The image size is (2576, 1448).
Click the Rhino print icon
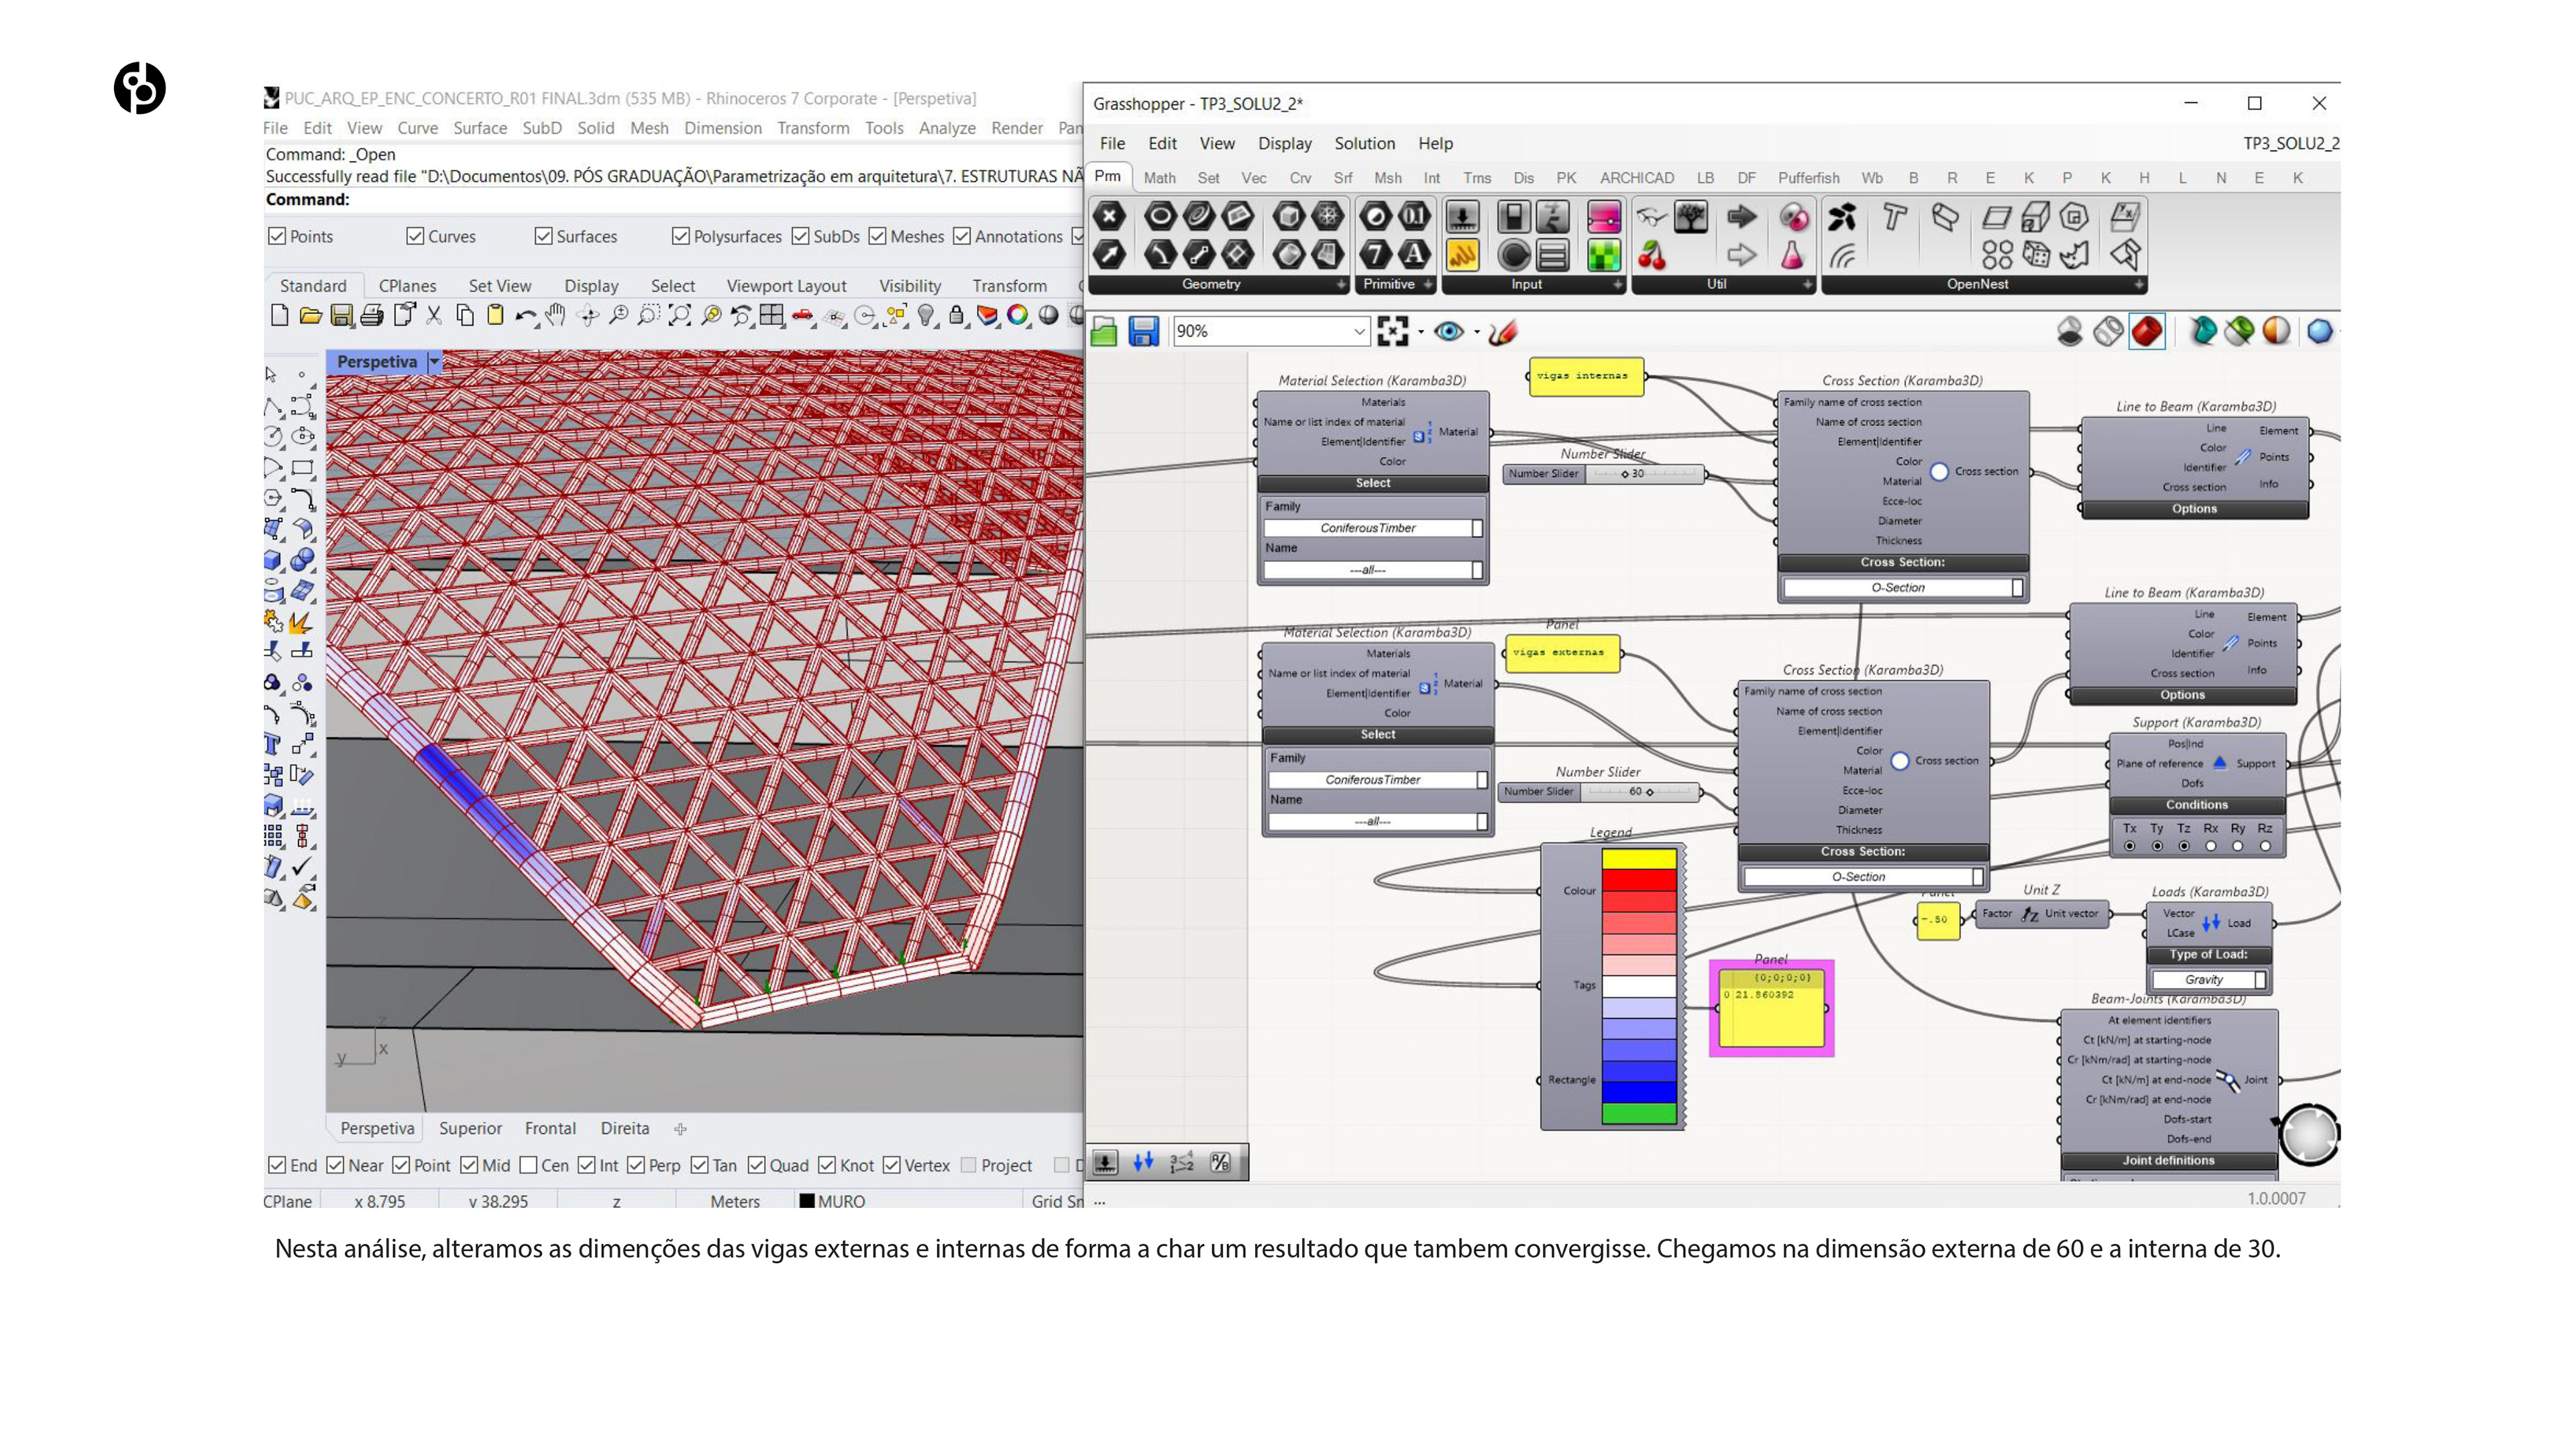click(372, 316)
